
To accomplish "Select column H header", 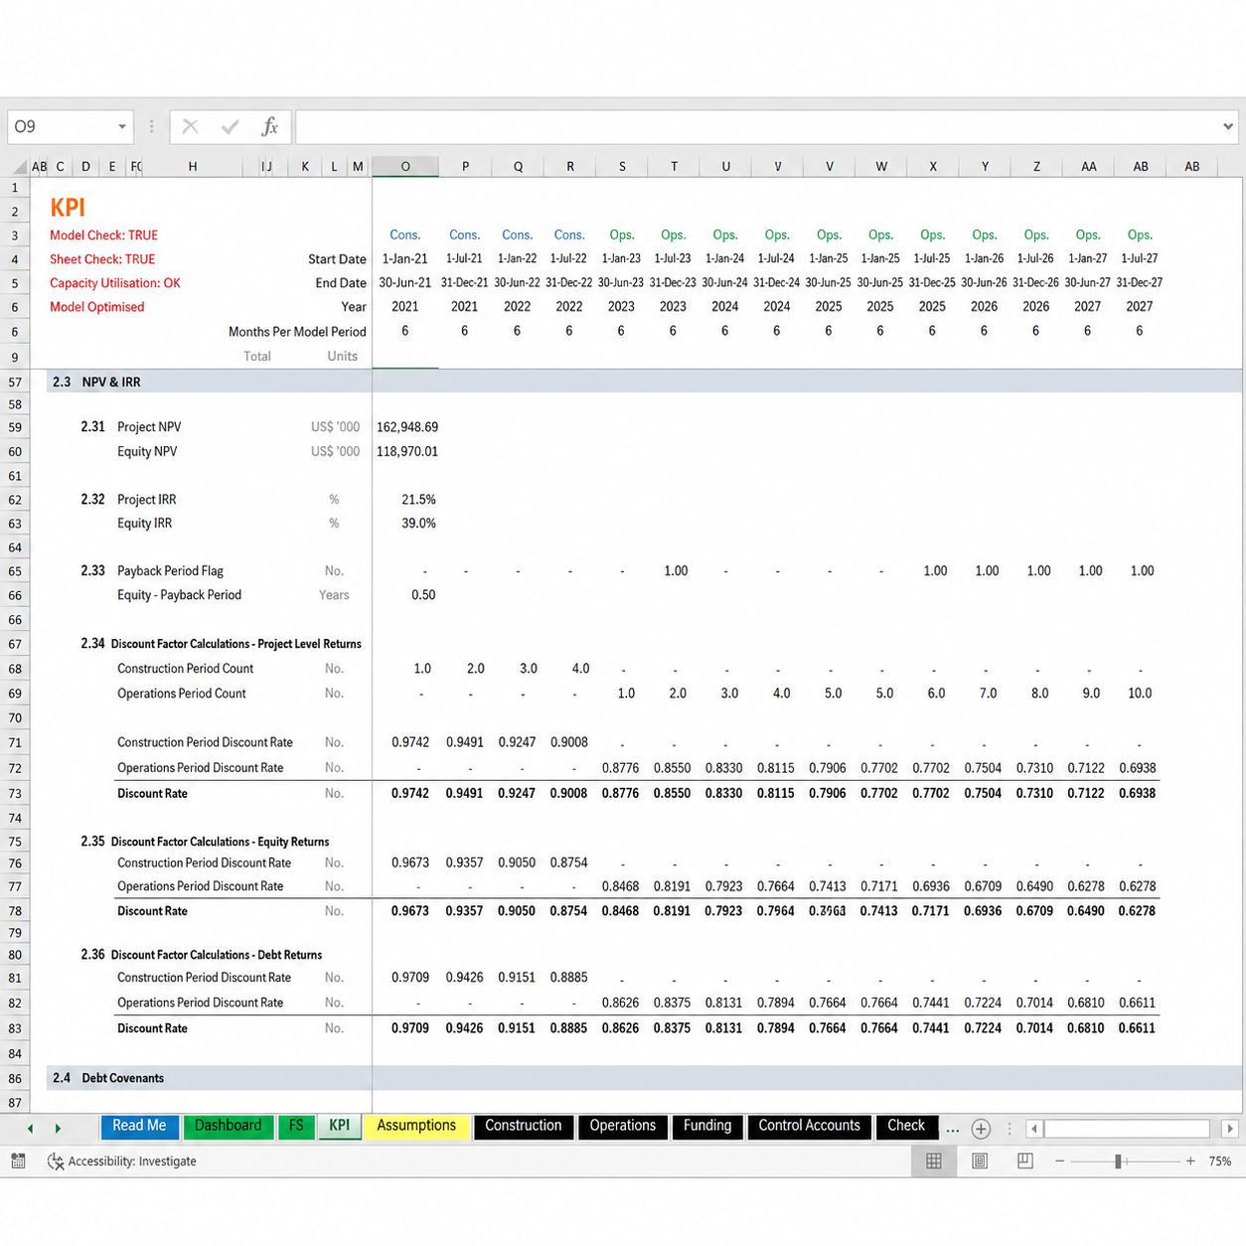I will [193, 167].
